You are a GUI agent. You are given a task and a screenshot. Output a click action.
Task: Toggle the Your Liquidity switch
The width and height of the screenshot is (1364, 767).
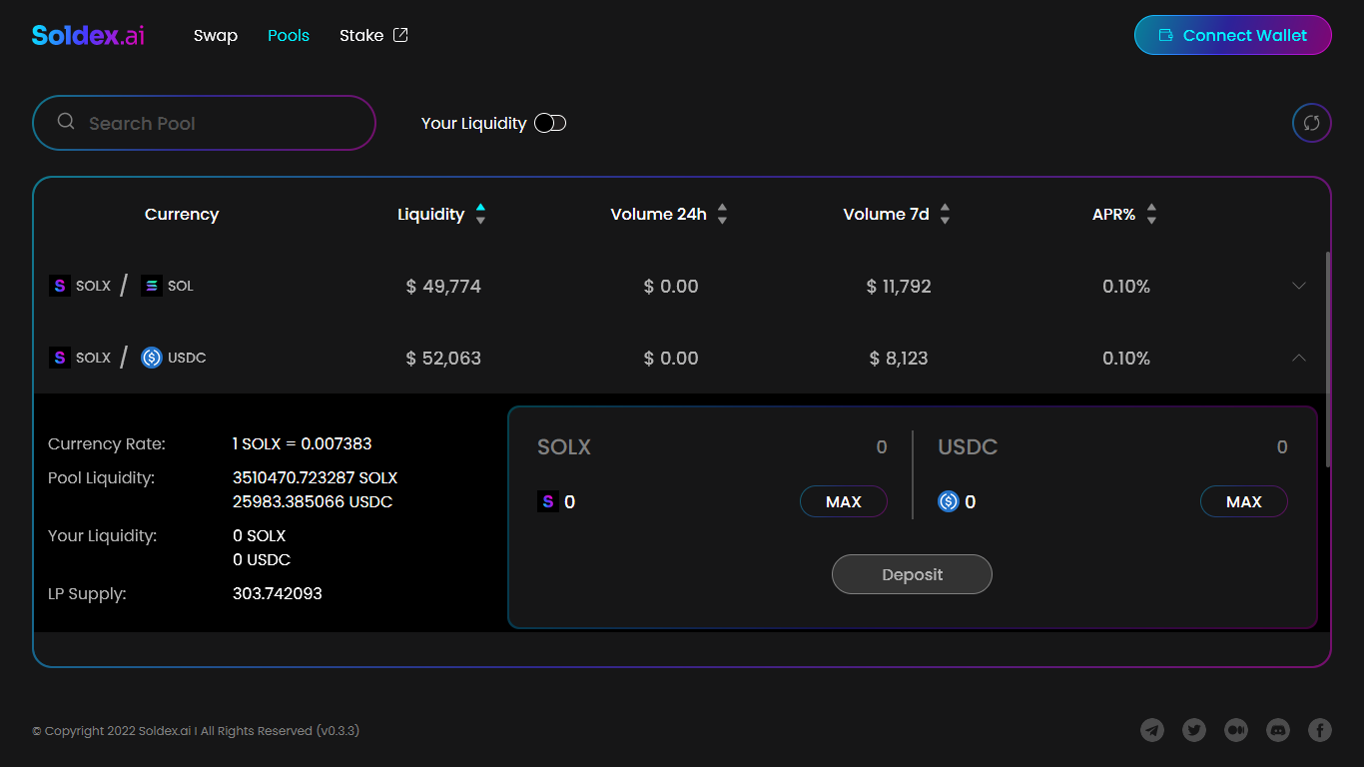550,123
